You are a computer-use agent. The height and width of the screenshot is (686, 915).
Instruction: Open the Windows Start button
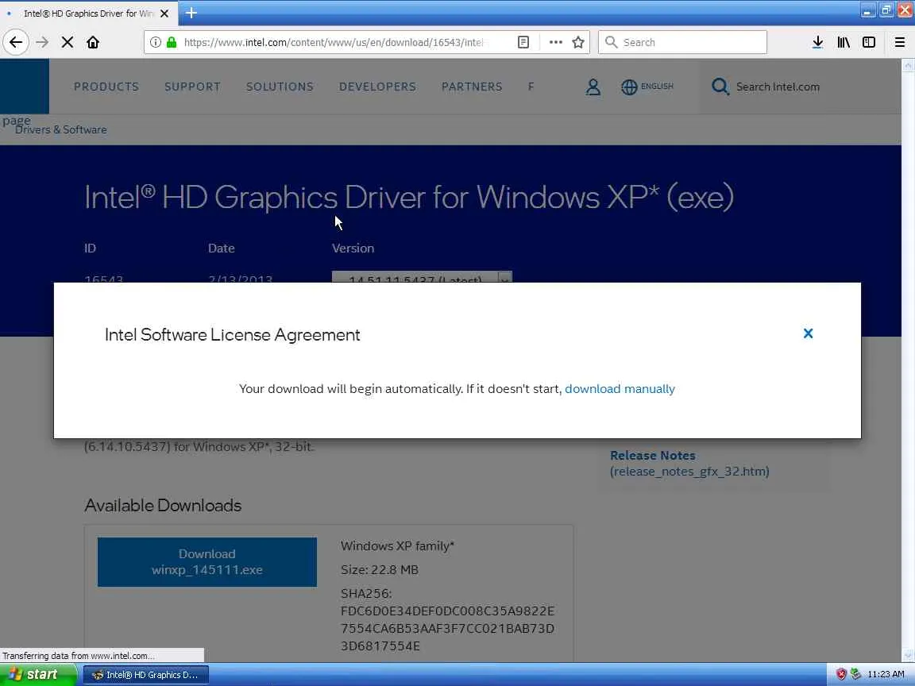tap(38, 674)
